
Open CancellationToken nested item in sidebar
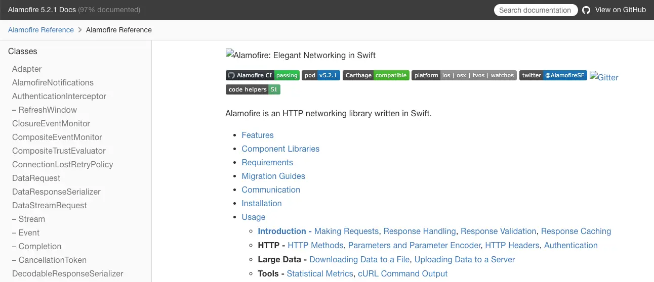pyautogui.click(x=49, y=260)
